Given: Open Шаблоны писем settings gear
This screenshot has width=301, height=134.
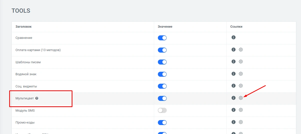Looking at the screenshot, I should point(241,62).
